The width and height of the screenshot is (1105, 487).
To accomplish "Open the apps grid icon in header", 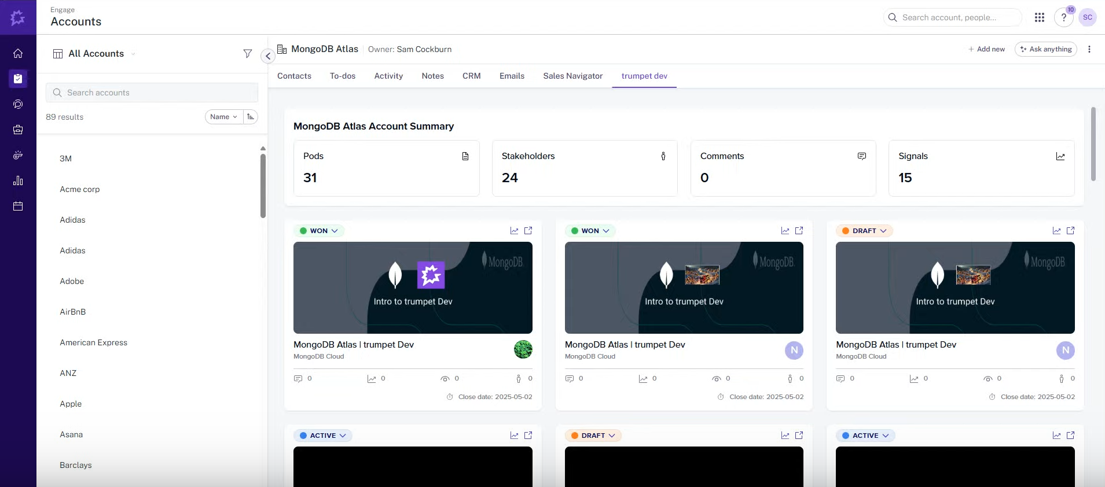I will coord(1039,17).
